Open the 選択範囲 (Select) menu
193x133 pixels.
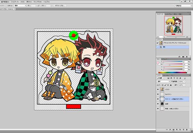tap(5, 2)
